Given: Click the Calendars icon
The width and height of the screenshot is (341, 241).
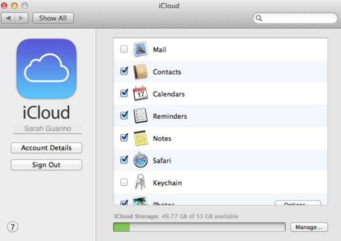Looking at the screenshot, I should 140,94.
